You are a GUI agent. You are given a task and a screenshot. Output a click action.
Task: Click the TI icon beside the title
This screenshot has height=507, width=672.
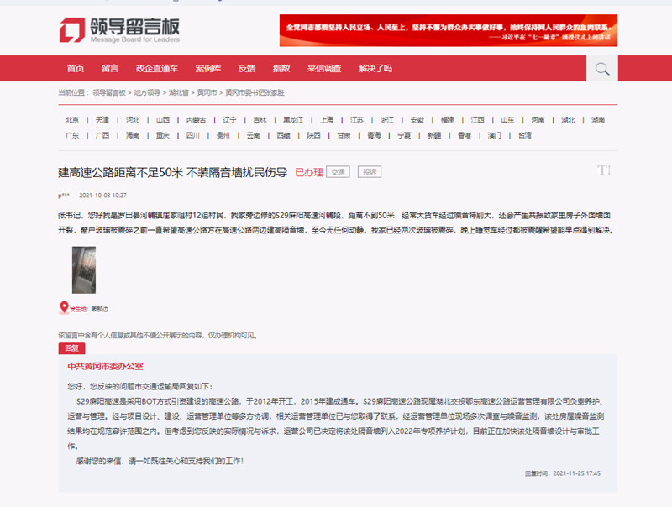603,170
